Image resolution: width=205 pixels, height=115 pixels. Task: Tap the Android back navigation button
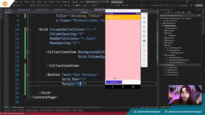click(113, 87)
